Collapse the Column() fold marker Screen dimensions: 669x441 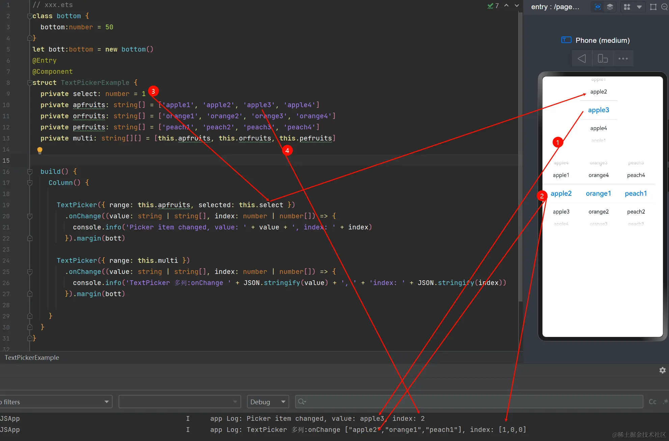tap(30, 183)
